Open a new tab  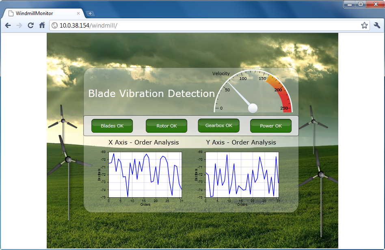(x=90, y=13)
